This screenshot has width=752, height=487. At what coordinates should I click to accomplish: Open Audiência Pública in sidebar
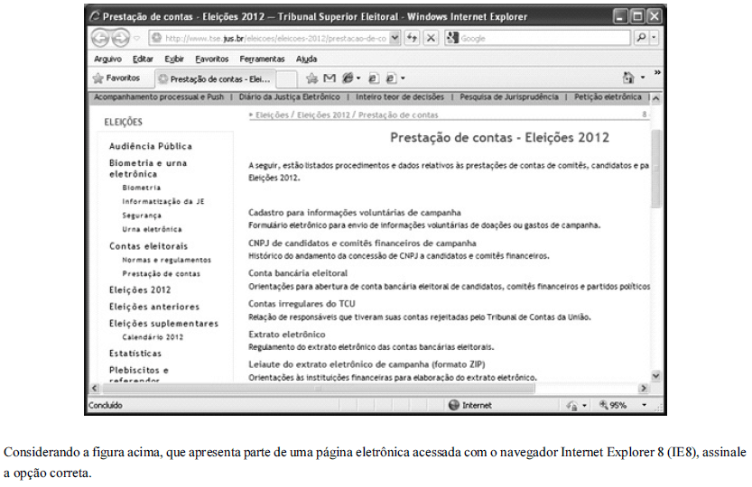[x=151, y=146]
